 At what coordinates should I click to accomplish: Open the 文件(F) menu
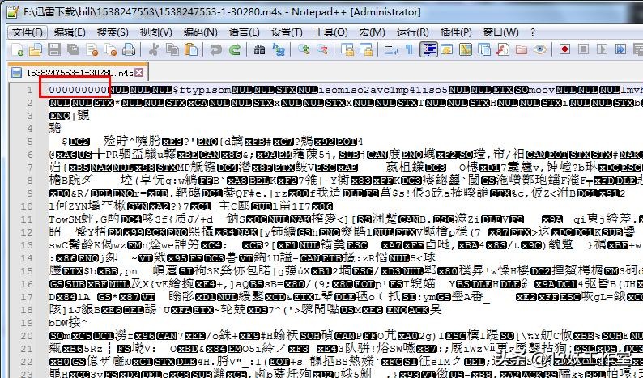coord(28,32)
